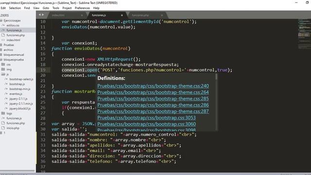Click 'envioDatos' function name on line 15
The width and height of the screenshot is (311, 175).
(x=87, y=49)
